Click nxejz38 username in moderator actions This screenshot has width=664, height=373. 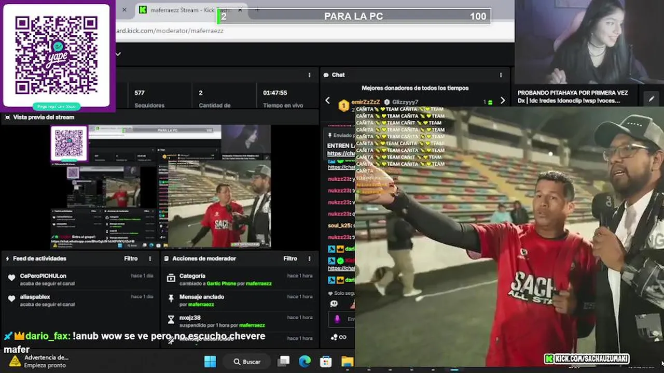[x=190, y=318]
